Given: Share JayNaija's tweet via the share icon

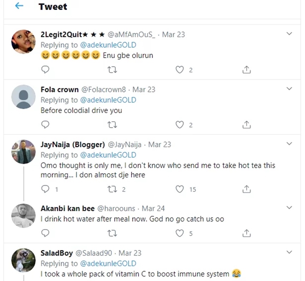Looking at the screenshot, I should tap(246, 189).
